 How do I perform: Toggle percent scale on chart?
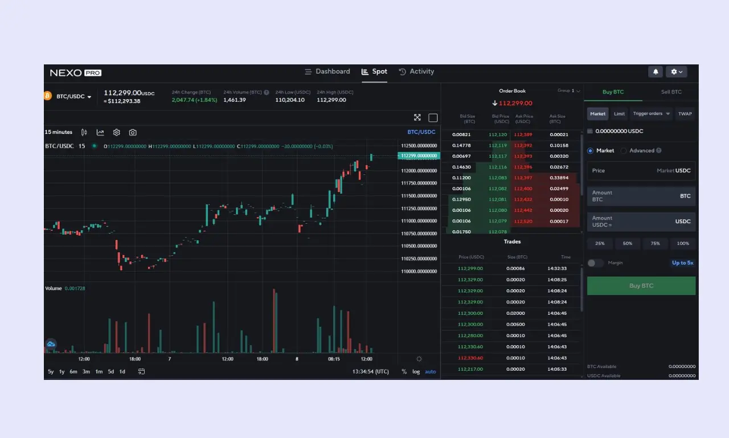coord(404,371)
